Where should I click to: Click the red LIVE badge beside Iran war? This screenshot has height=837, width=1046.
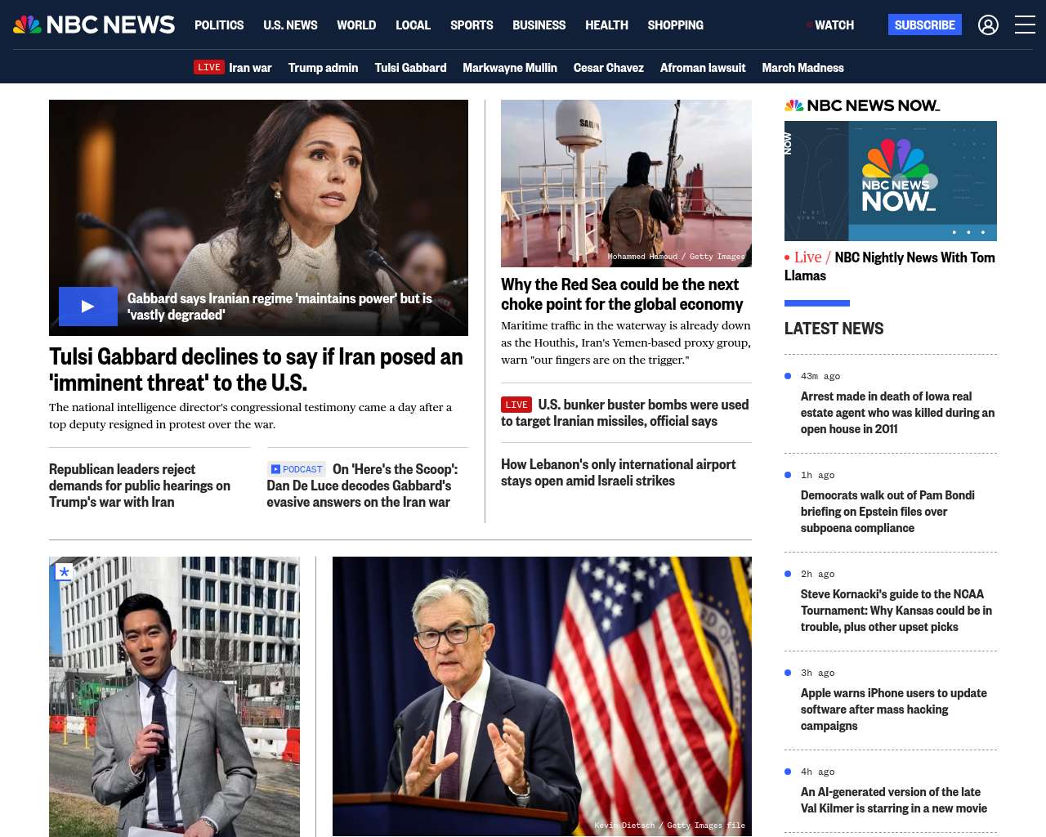209,67
